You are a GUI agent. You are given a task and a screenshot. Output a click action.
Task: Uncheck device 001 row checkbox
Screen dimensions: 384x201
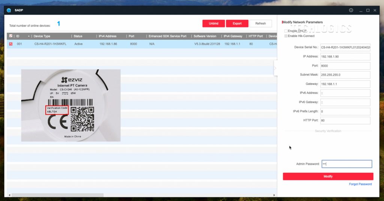10,44
